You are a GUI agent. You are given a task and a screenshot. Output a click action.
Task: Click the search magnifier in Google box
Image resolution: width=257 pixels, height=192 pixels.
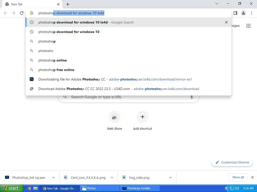tap(65, 97)
